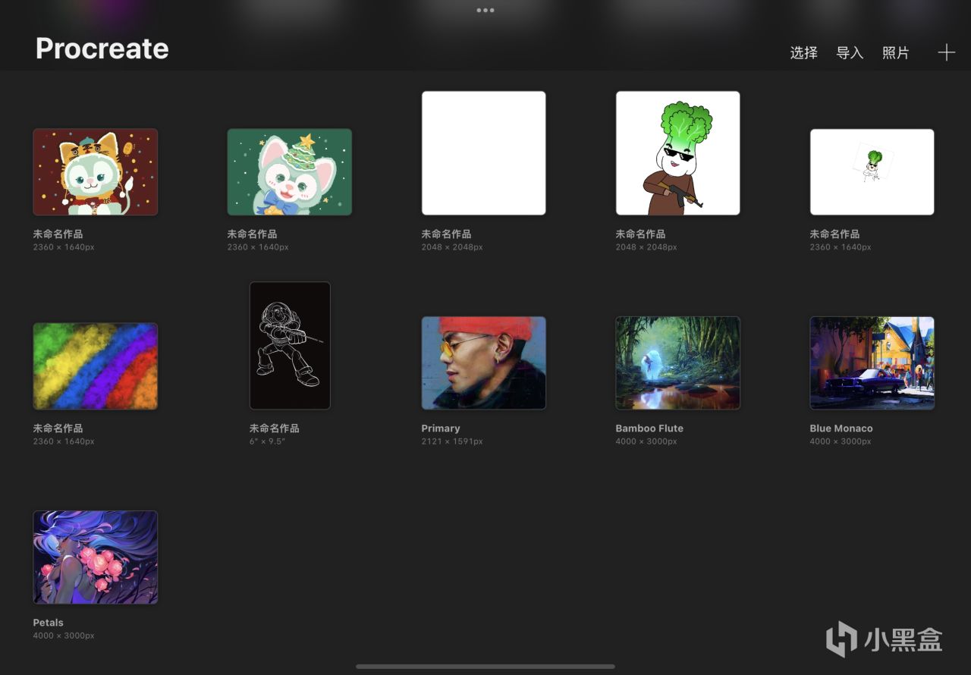Click the 6″ × 9.5″ size text
Screen dimensions: 971x675
click(x=266, y=441)
